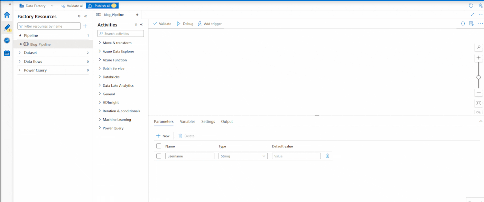The image size is (484, 202).
Task: Open tab bar more options ellipsis
Action: [x=481, y=15]
